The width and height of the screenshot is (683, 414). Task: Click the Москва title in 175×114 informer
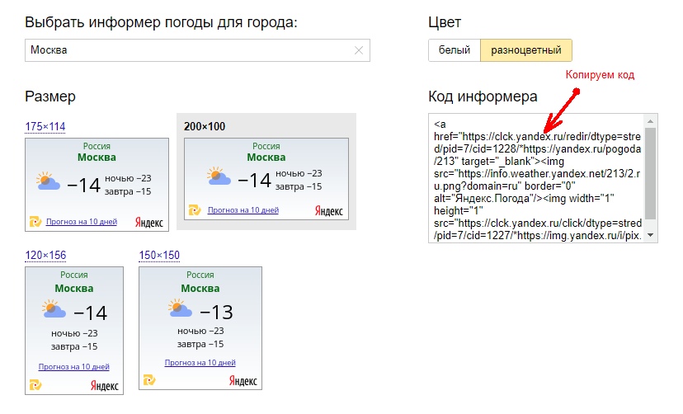[x=97, y=158]
